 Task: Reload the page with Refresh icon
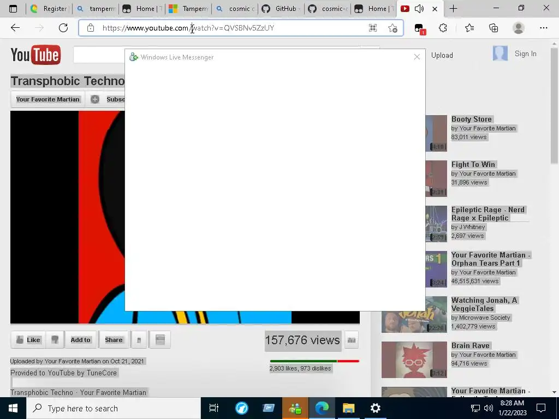click(63, 28)
